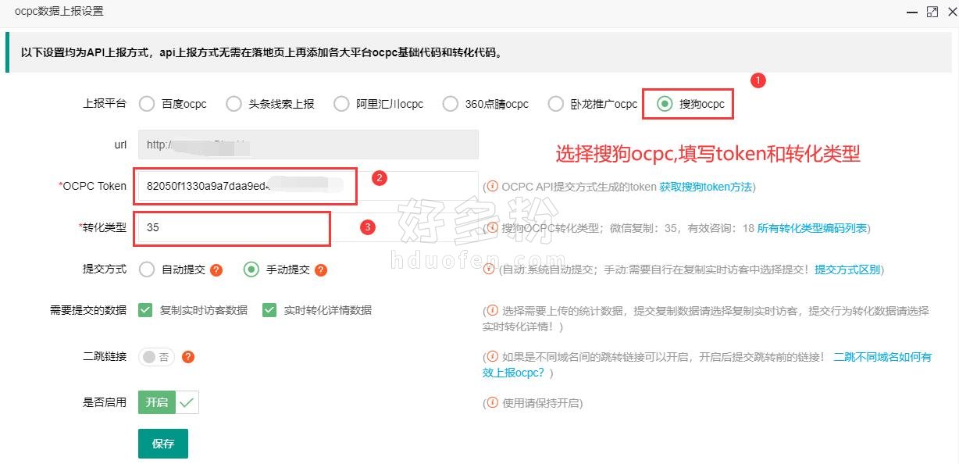Pick the 卧龙推广ocpc radio option
Image resolution: width=959 pixels, height=464 pixels.
pyautogui.click(x=555, y=104)
